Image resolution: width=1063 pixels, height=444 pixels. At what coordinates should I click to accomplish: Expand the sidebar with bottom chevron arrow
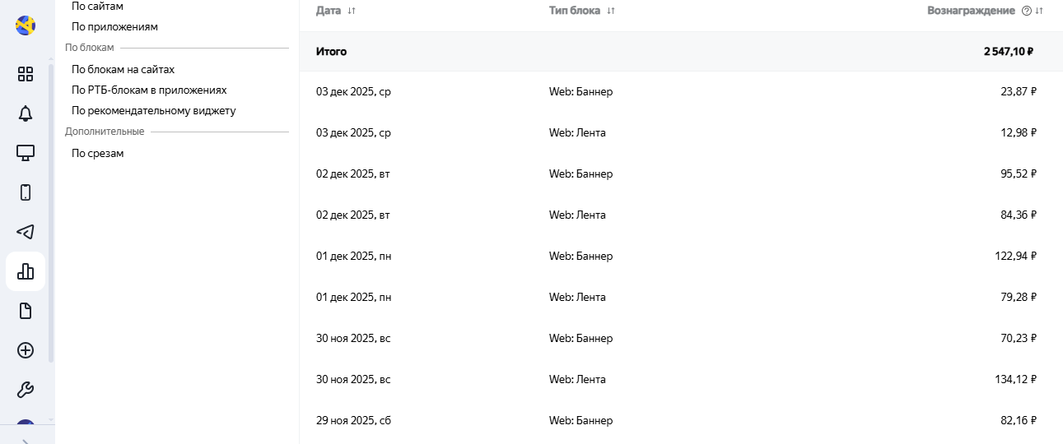26,441
